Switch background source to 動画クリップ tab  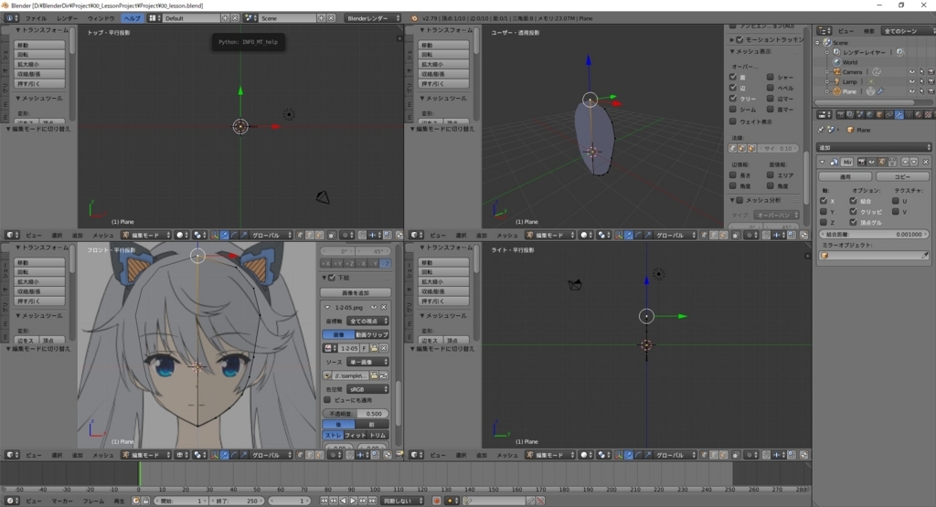[372, 334]
